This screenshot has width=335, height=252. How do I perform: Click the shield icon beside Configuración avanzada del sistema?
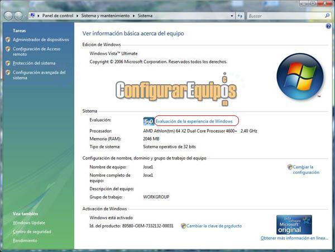coord(8,72)
